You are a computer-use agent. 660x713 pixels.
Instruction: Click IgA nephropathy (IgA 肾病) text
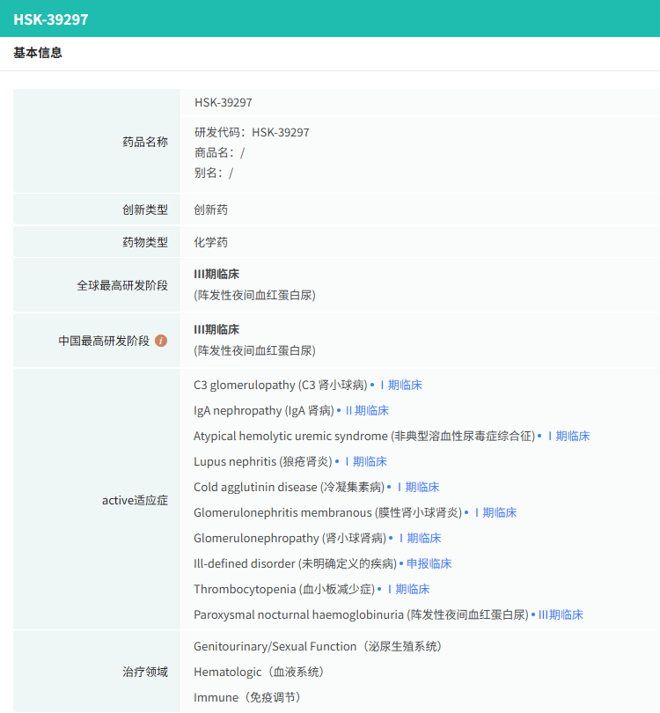click(264, 410)
